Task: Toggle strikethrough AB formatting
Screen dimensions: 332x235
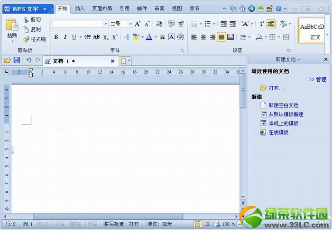Action: (x=97, y=37)
